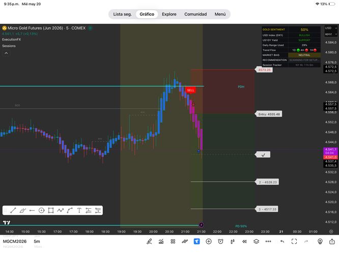Screen dimensions: 339x254
Task: Select the zigzag path arrow tool
Action: tap(61, 210)
